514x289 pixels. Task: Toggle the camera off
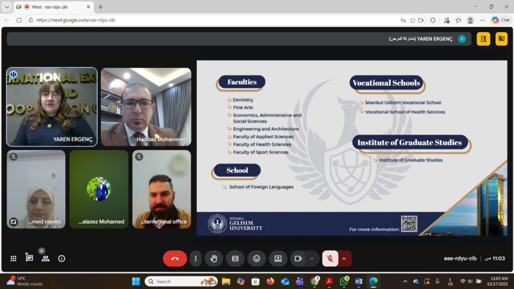[298, 258]
